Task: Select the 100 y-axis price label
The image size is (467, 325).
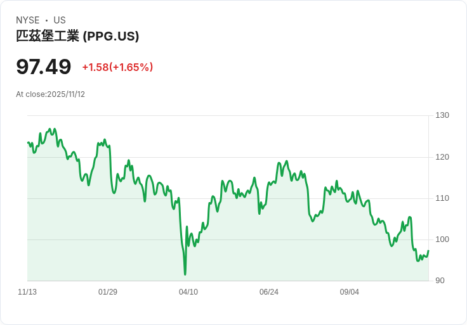Action: coord(442,239)
